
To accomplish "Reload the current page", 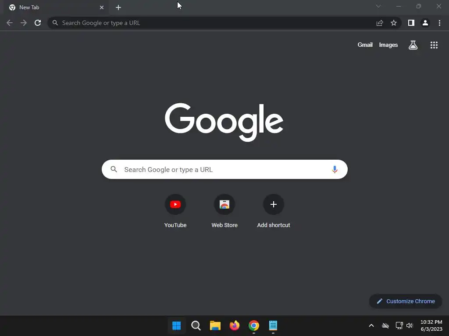I will click(38, 23).
